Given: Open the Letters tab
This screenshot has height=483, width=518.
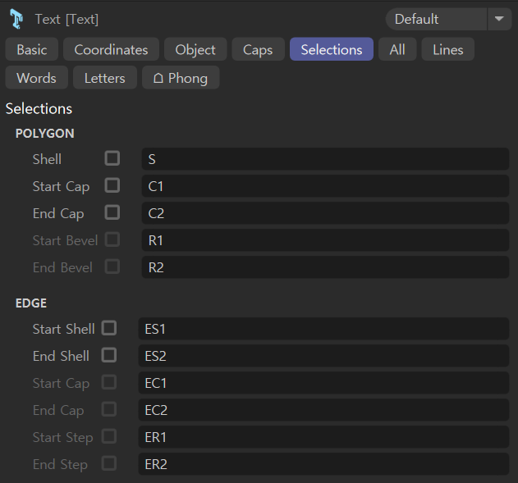Looking at the screenshot, I should pos(104,78).
